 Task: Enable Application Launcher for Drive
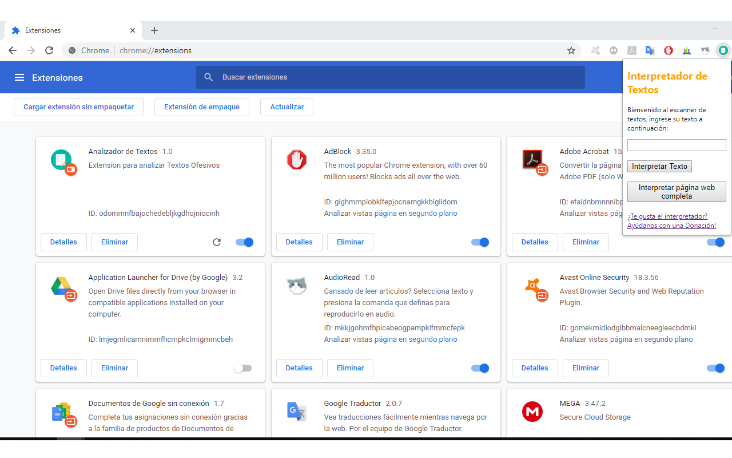click(x=242, y=368)
